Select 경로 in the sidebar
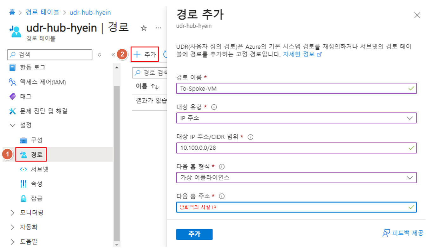Image resolution: width=429 pixels, height=248 pixels. point(37,155)
